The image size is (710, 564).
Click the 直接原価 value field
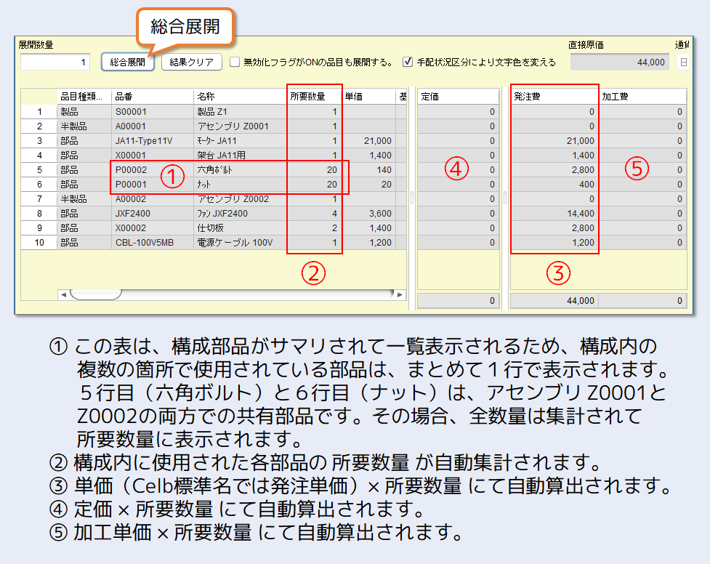point(620,63)
